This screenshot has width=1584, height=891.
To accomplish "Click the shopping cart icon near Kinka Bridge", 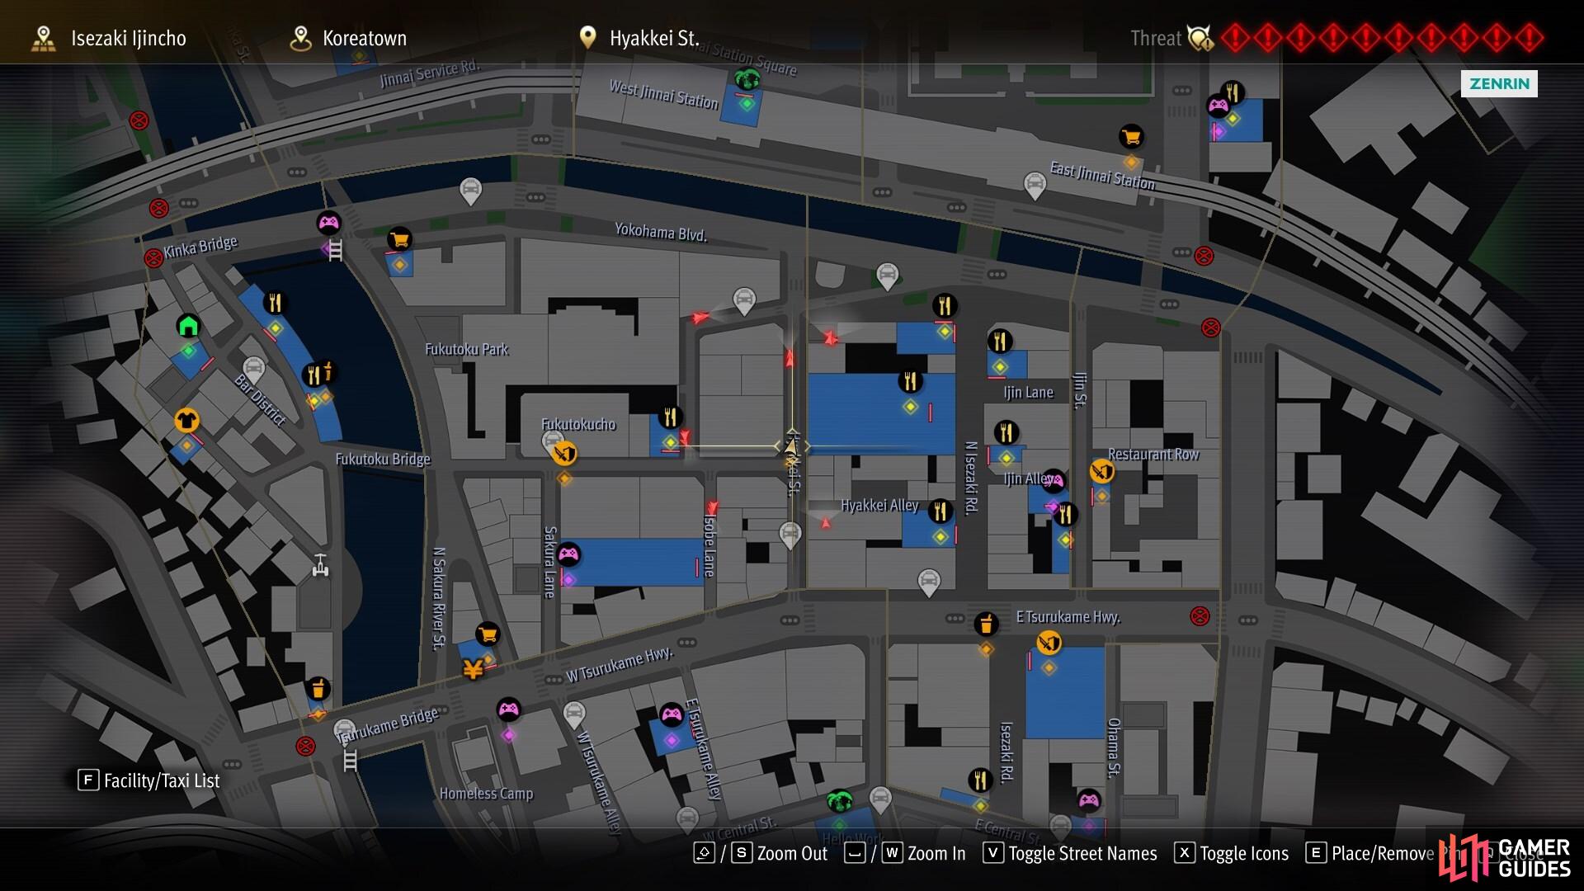I will [x=399, y=240].
